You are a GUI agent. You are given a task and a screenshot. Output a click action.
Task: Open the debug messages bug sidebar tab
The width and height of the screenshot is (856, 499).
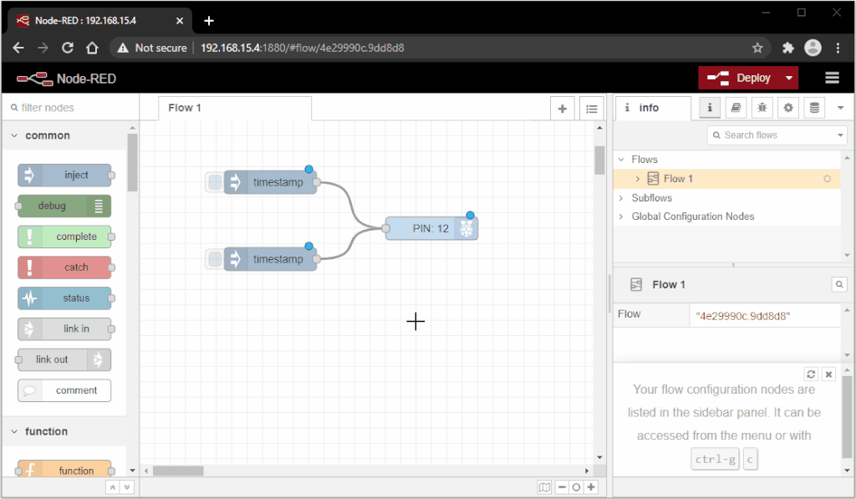[x=762, y=108]
